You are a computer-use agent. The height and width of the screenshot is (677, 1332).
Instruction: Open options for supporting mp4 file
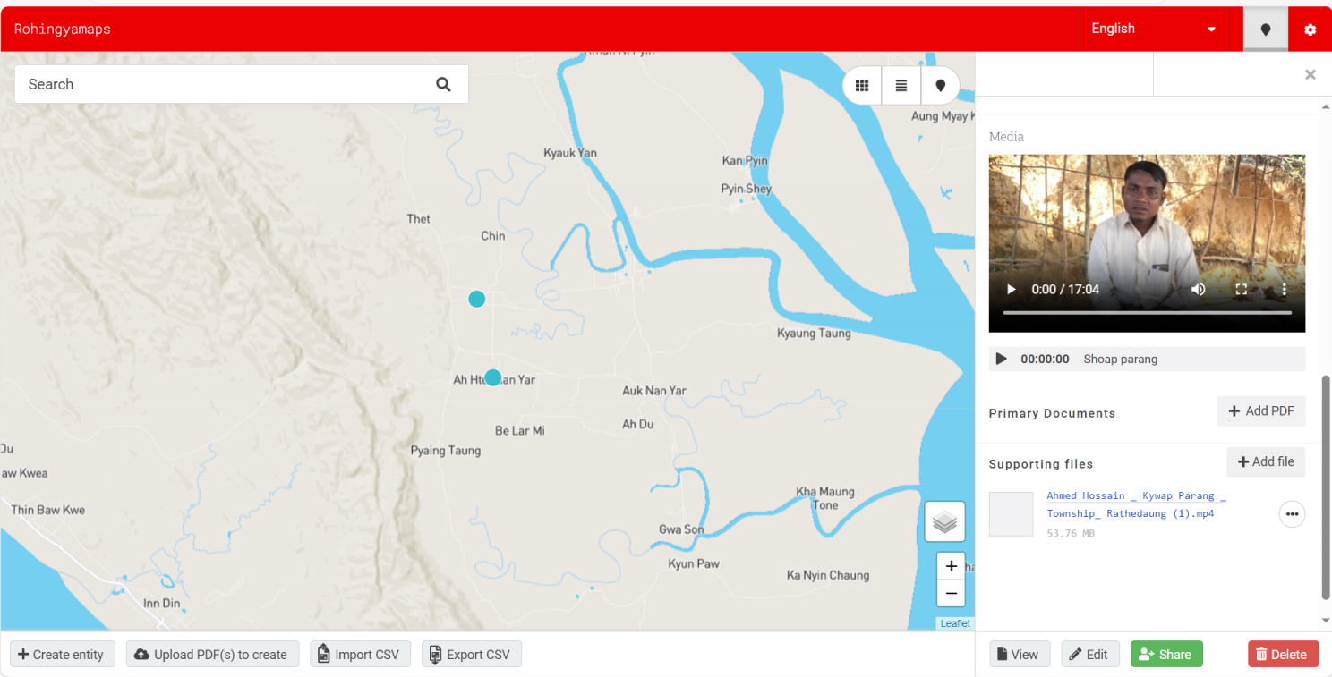1292,514
